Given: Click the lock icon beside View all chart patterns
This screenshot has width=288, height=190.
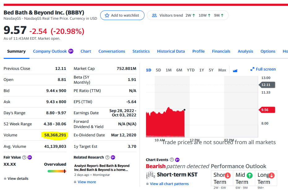Looking at the screenshot, I should [147, 184].
